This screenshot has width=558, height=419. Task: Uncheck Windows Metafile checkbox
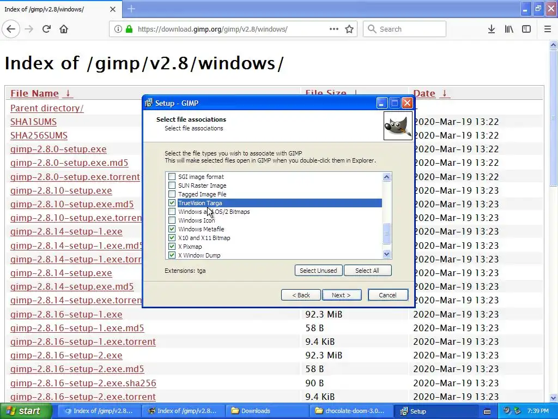pos(172,229)
